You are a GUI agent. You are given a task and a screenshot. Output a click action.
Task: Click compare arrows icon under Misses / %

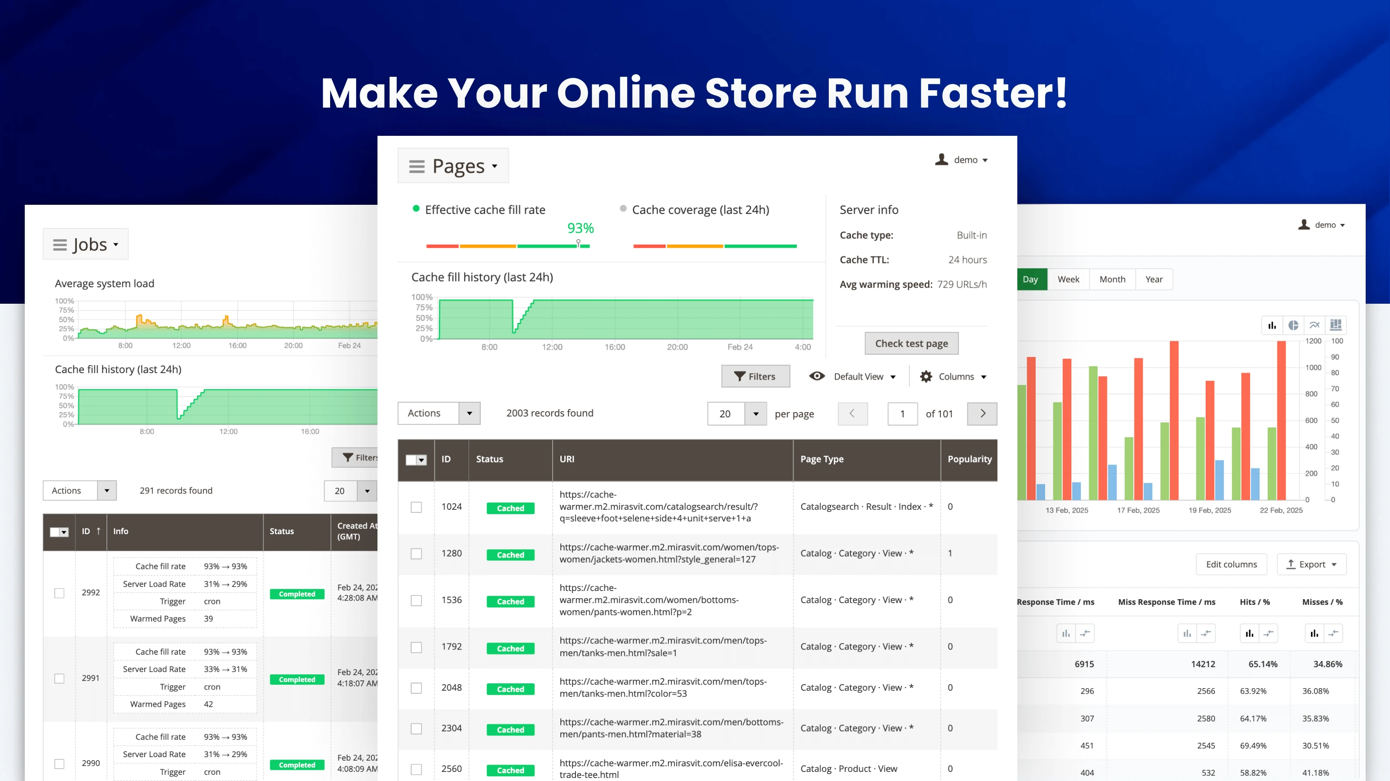[1333, 633]
